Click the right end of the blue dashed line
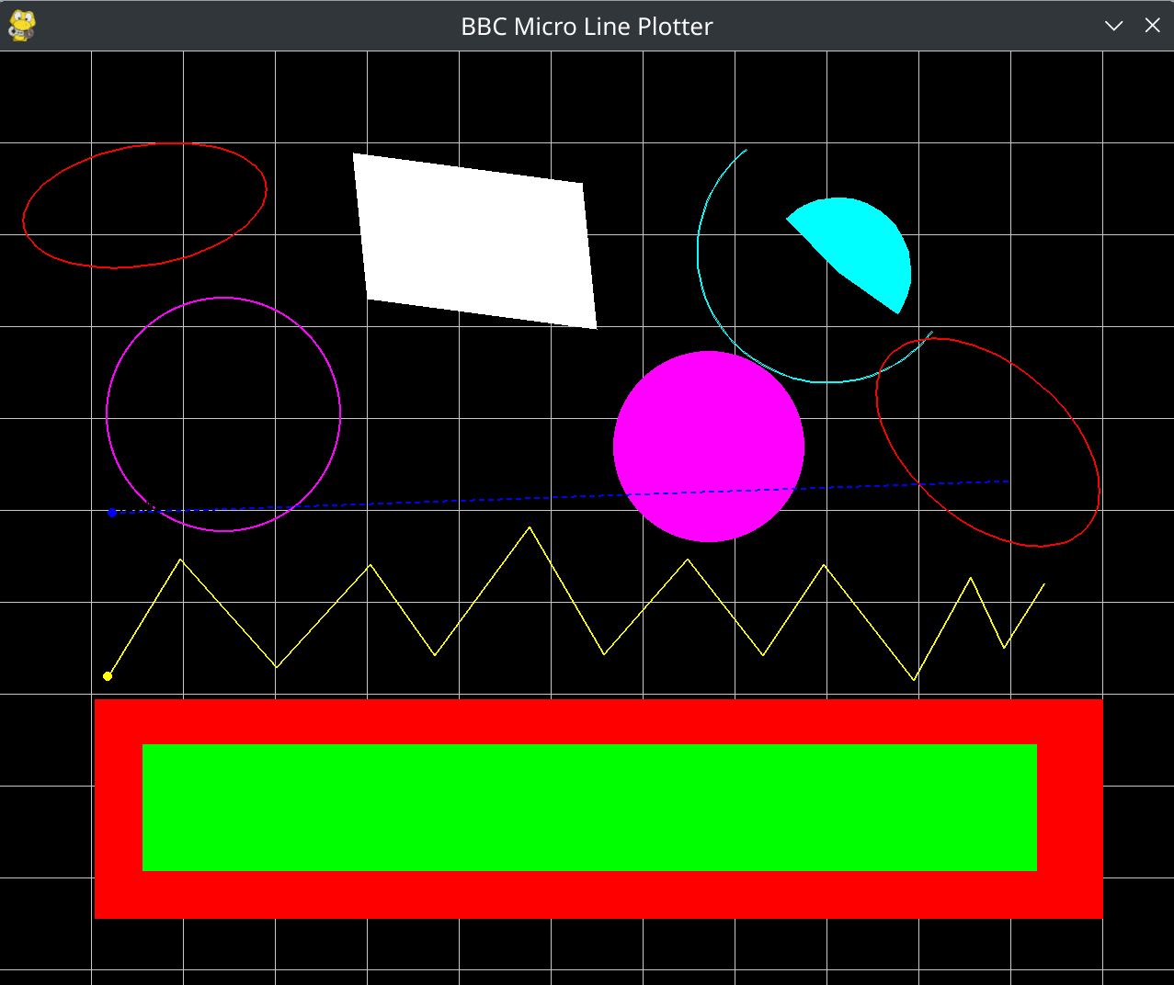 point(1009,481)
